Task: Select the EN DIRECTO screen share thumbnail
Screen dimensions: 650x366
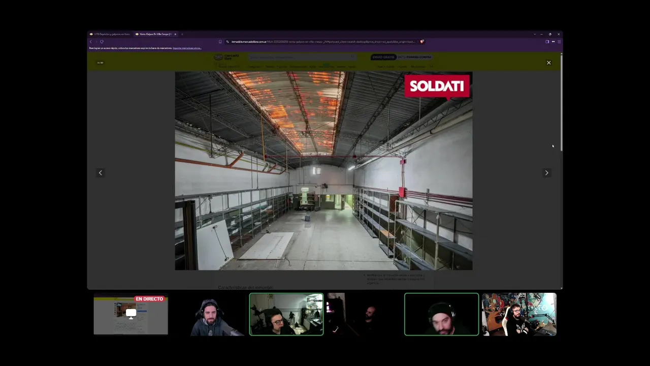Action: click(x=131, y=314)
